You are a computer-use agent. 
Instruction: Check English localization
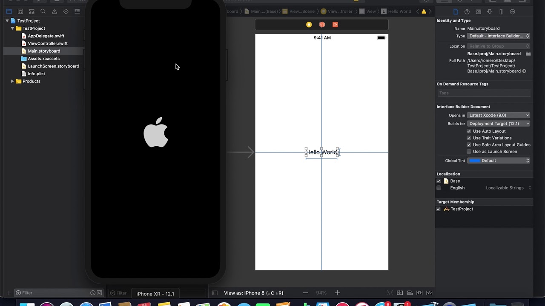[x=439, y=188]
